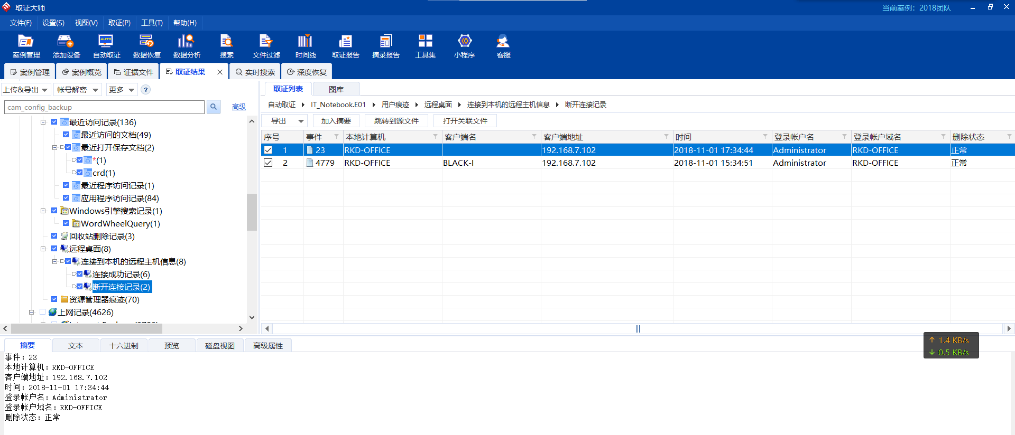Check the 上网记录(4626) checkbox

42,312
